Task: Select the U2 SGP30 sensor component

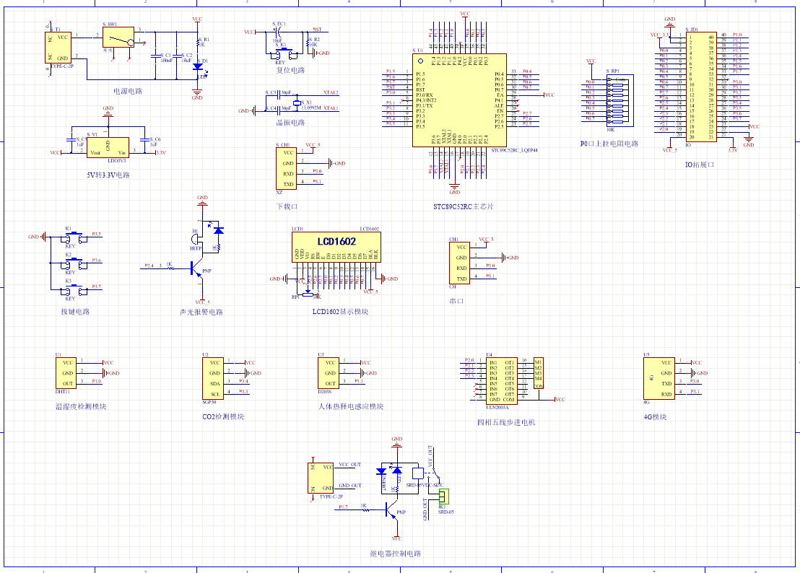Action: pos(213,378)
